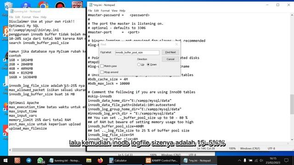
Task: Minimize the my.ini Notepad window
Action: (x=267, y=5)
